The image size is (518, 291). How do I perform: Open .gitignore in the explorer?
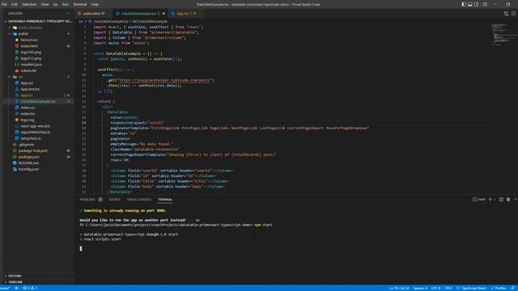tap(26, 144)
